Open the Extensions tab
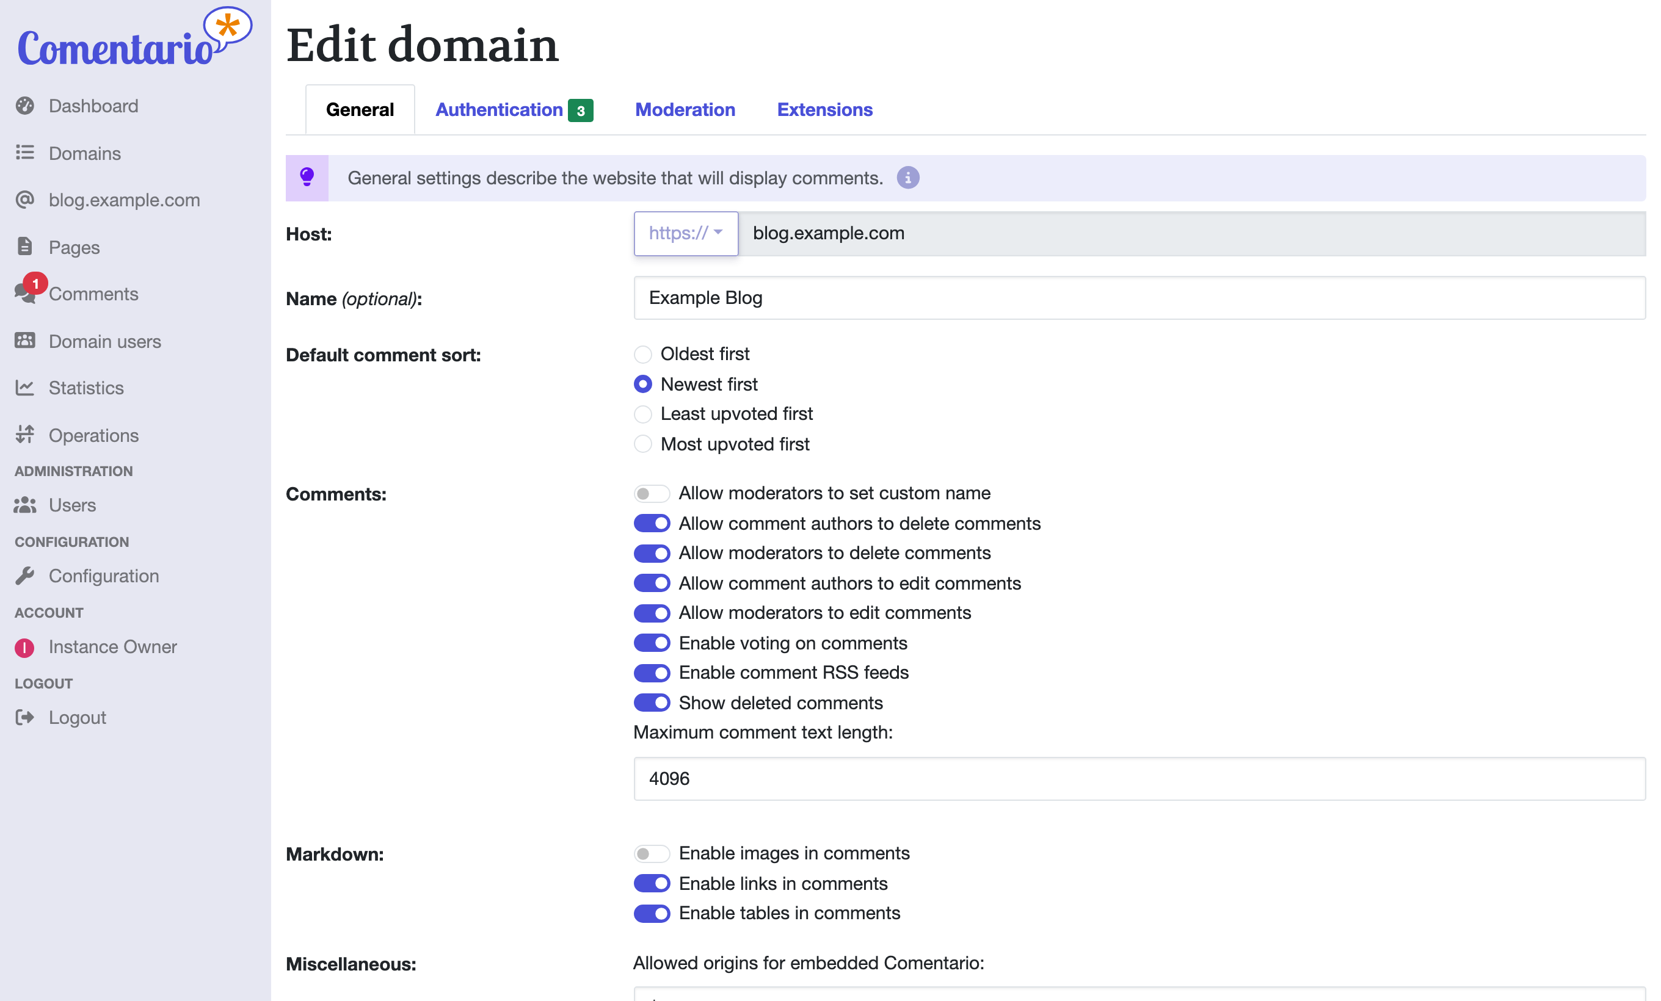The height and width of the screenshot is (1001, 1661). (824, 109)
